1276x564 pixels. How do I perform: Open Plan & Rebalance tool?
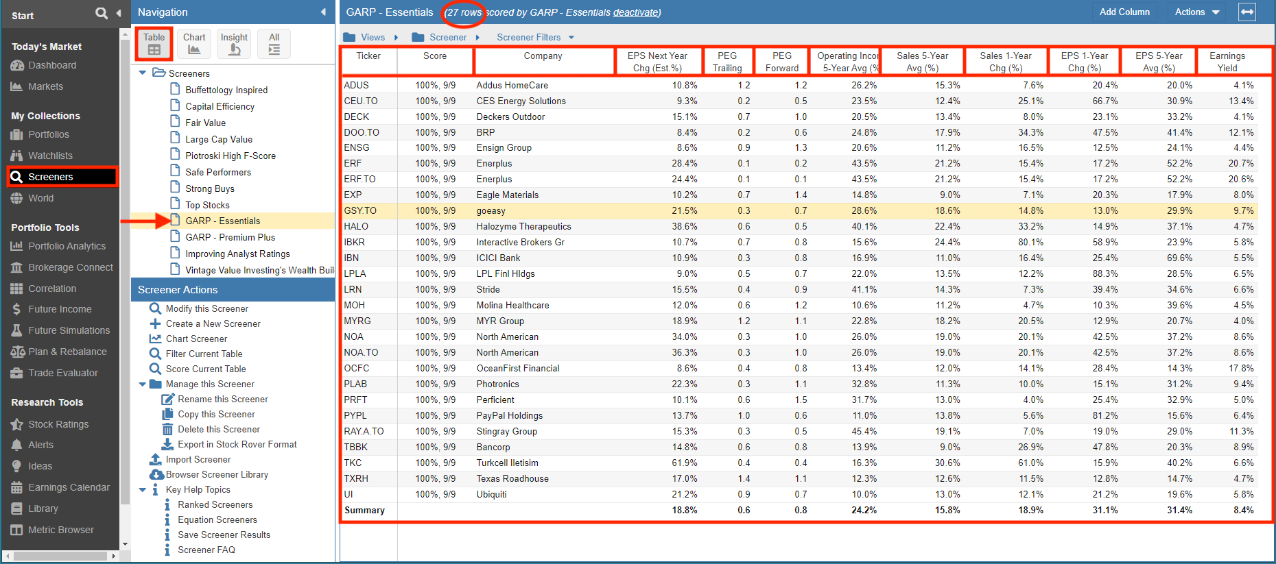pos(59,352)
